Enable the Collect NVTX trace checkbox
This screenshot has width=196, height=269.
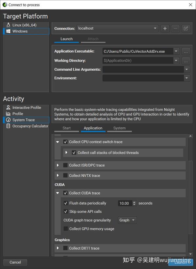(x=65, y=175)
